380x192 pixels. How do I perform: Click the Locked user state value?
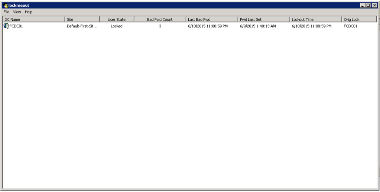click(x=117, y=26)
